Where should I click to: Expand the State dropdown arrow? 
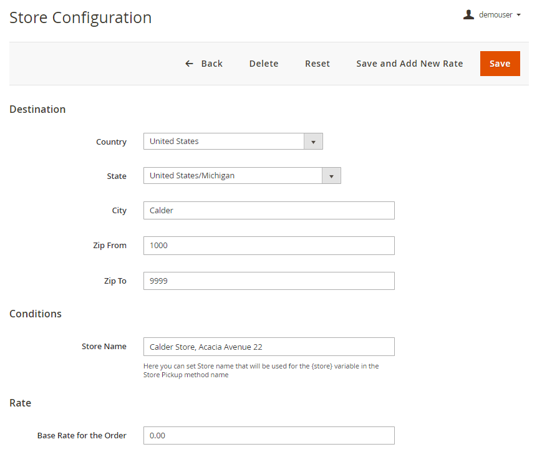(331, 176)
